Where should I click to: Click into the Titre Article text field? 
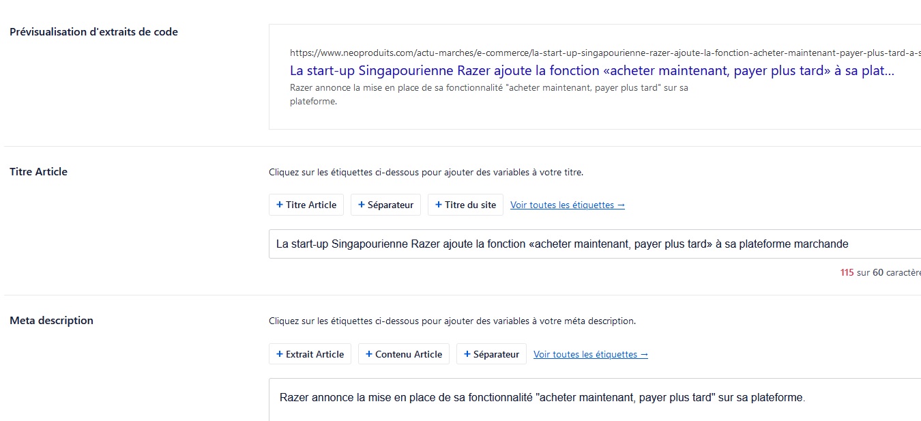point(595,244)
